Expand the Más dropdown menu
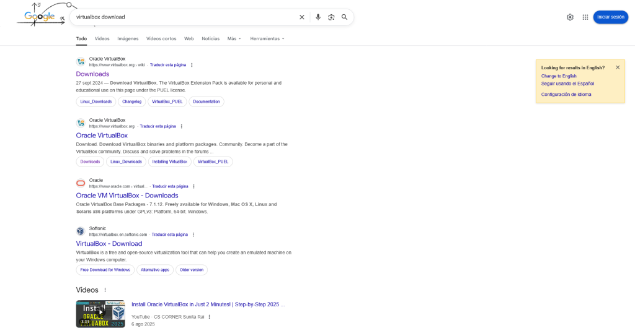The image size is (635, 328). [234, 38]
